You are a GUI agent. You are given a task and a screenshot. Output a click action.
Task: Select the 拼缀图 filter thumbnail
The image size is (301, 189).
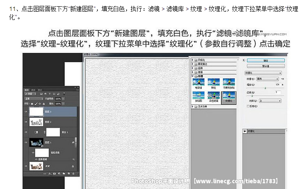point(199,97)
